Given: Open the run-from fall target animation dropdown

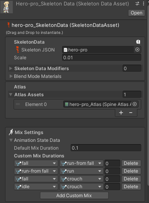Looking at the screenshot, I should [x=81, y=163].
